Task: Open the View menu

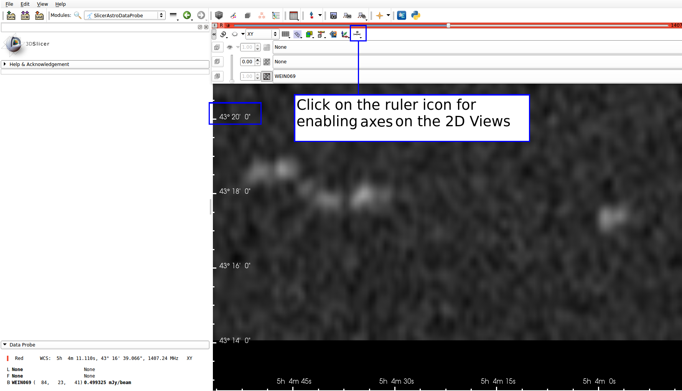Action: tap(42, 4)
